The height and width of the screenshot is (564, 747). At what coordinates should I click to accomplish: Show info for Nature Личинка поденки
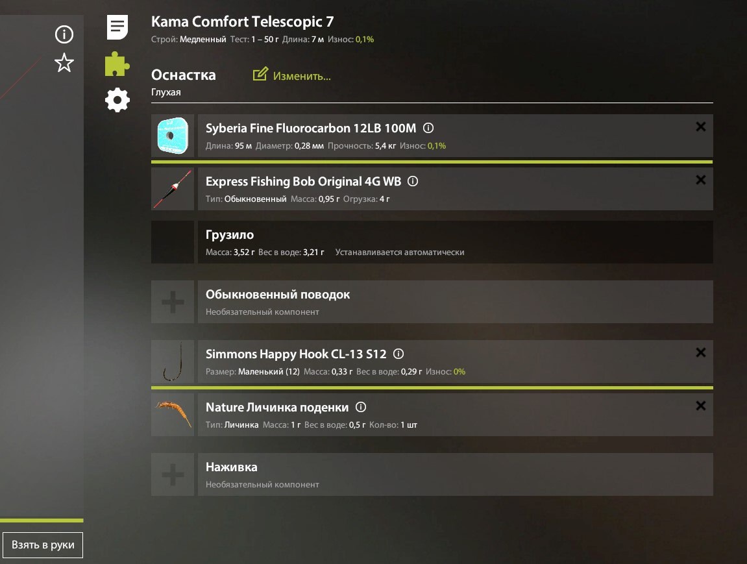[361, 408]
